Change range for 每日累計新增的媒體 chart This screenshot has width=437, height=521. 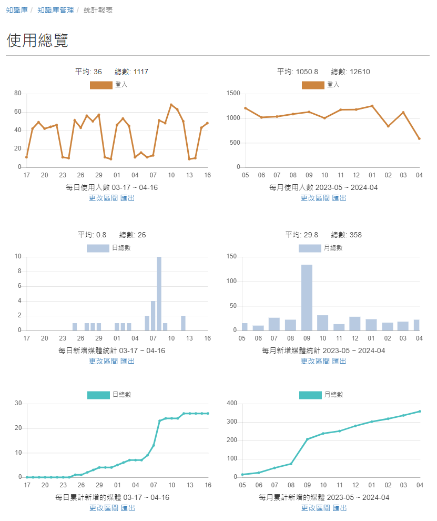[104, 508]
